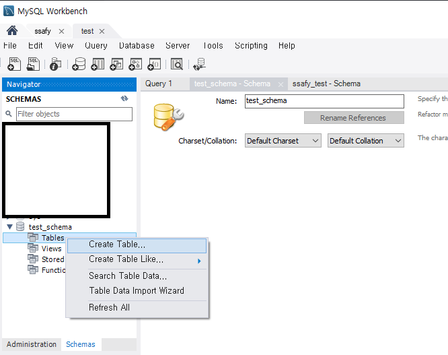This screenshot has width=448, height=355.
Task: Open the File menu
Action: [10, 46]
